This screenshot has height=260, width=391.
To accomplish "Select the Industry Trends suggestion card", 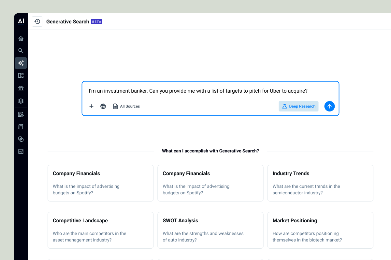I will [320, 183].
